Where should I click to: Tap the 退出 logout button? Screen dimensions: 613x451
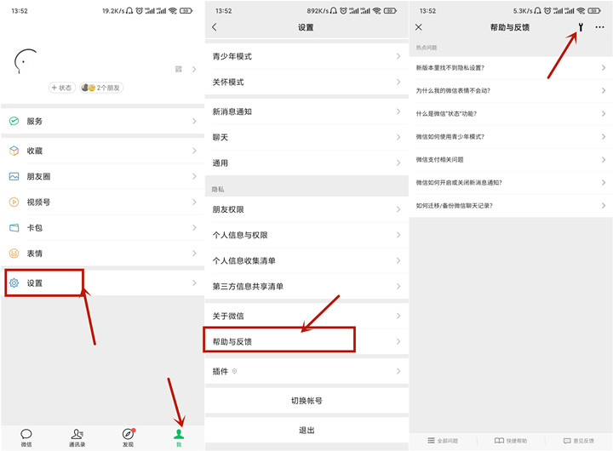(x=306, y=431)
